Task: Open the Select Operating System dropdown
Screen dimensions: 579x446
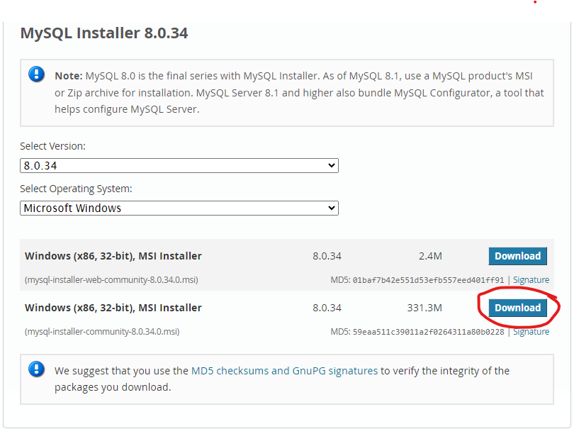Action: (x=179, y=208)
